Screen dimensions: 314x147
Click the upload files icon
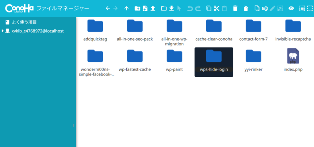click(153, 8)
